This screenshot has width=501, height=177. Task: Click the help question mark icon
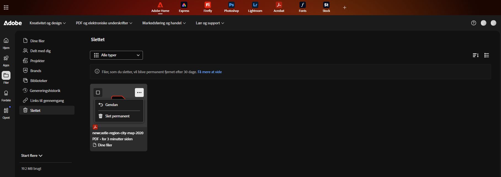coord(474,23)
